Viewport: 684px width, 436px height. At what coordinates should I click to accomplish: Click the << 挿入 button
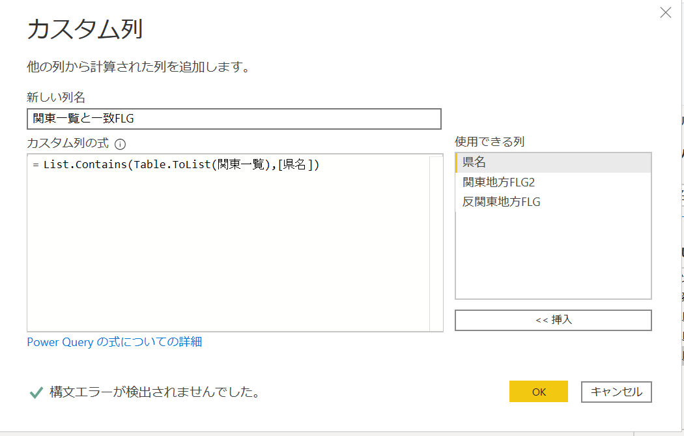coord(553,321)
